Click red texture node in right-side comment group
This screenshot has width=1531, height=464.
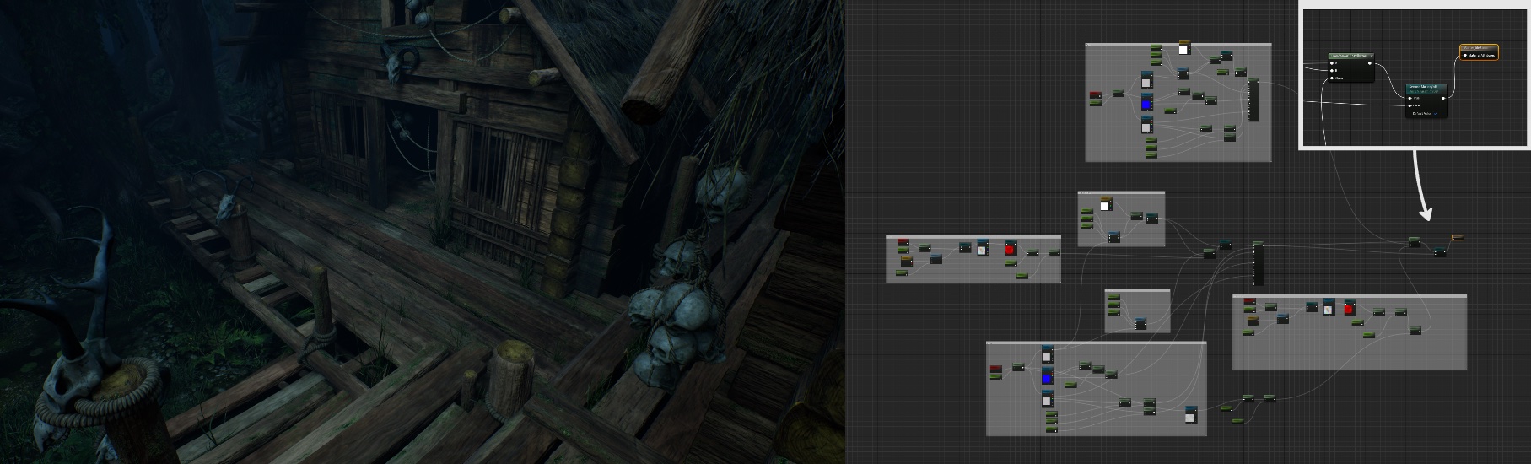[1349, 309]
